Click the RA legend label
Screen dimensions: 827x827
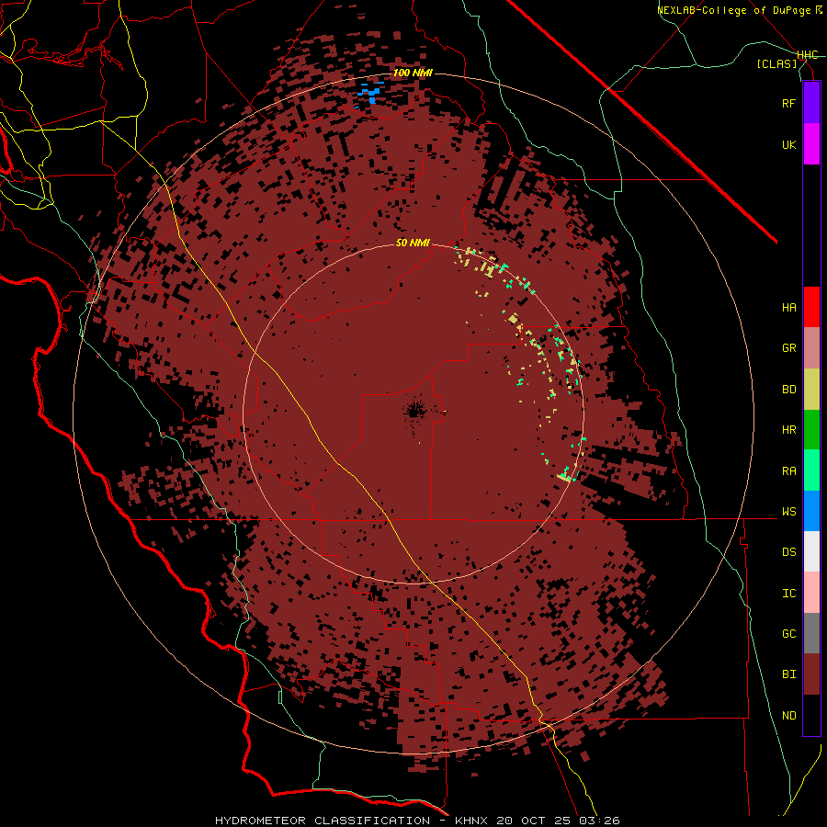pyautogui.click(x=789, y=470)
